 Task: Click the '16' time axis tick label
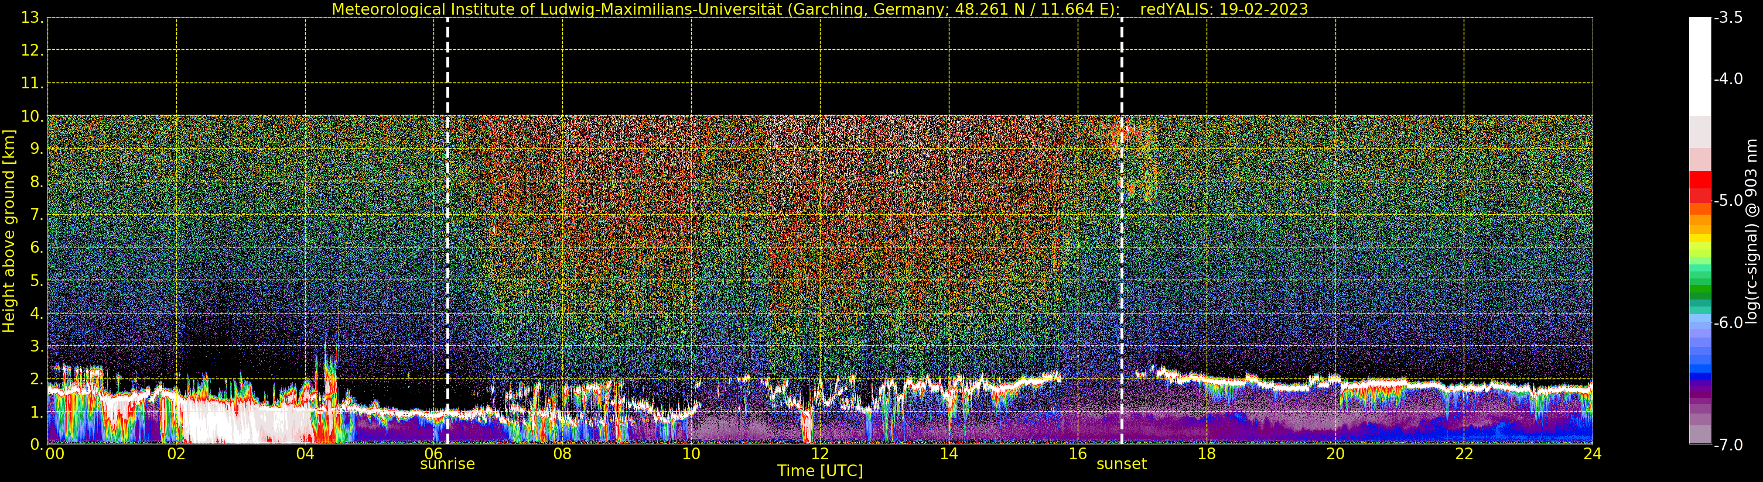click(x=1078, y=453)
